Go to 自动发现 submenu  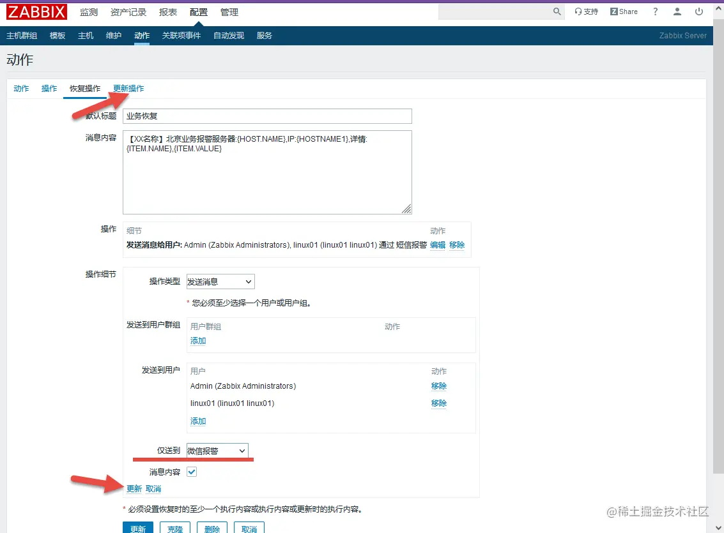(229, 36)
